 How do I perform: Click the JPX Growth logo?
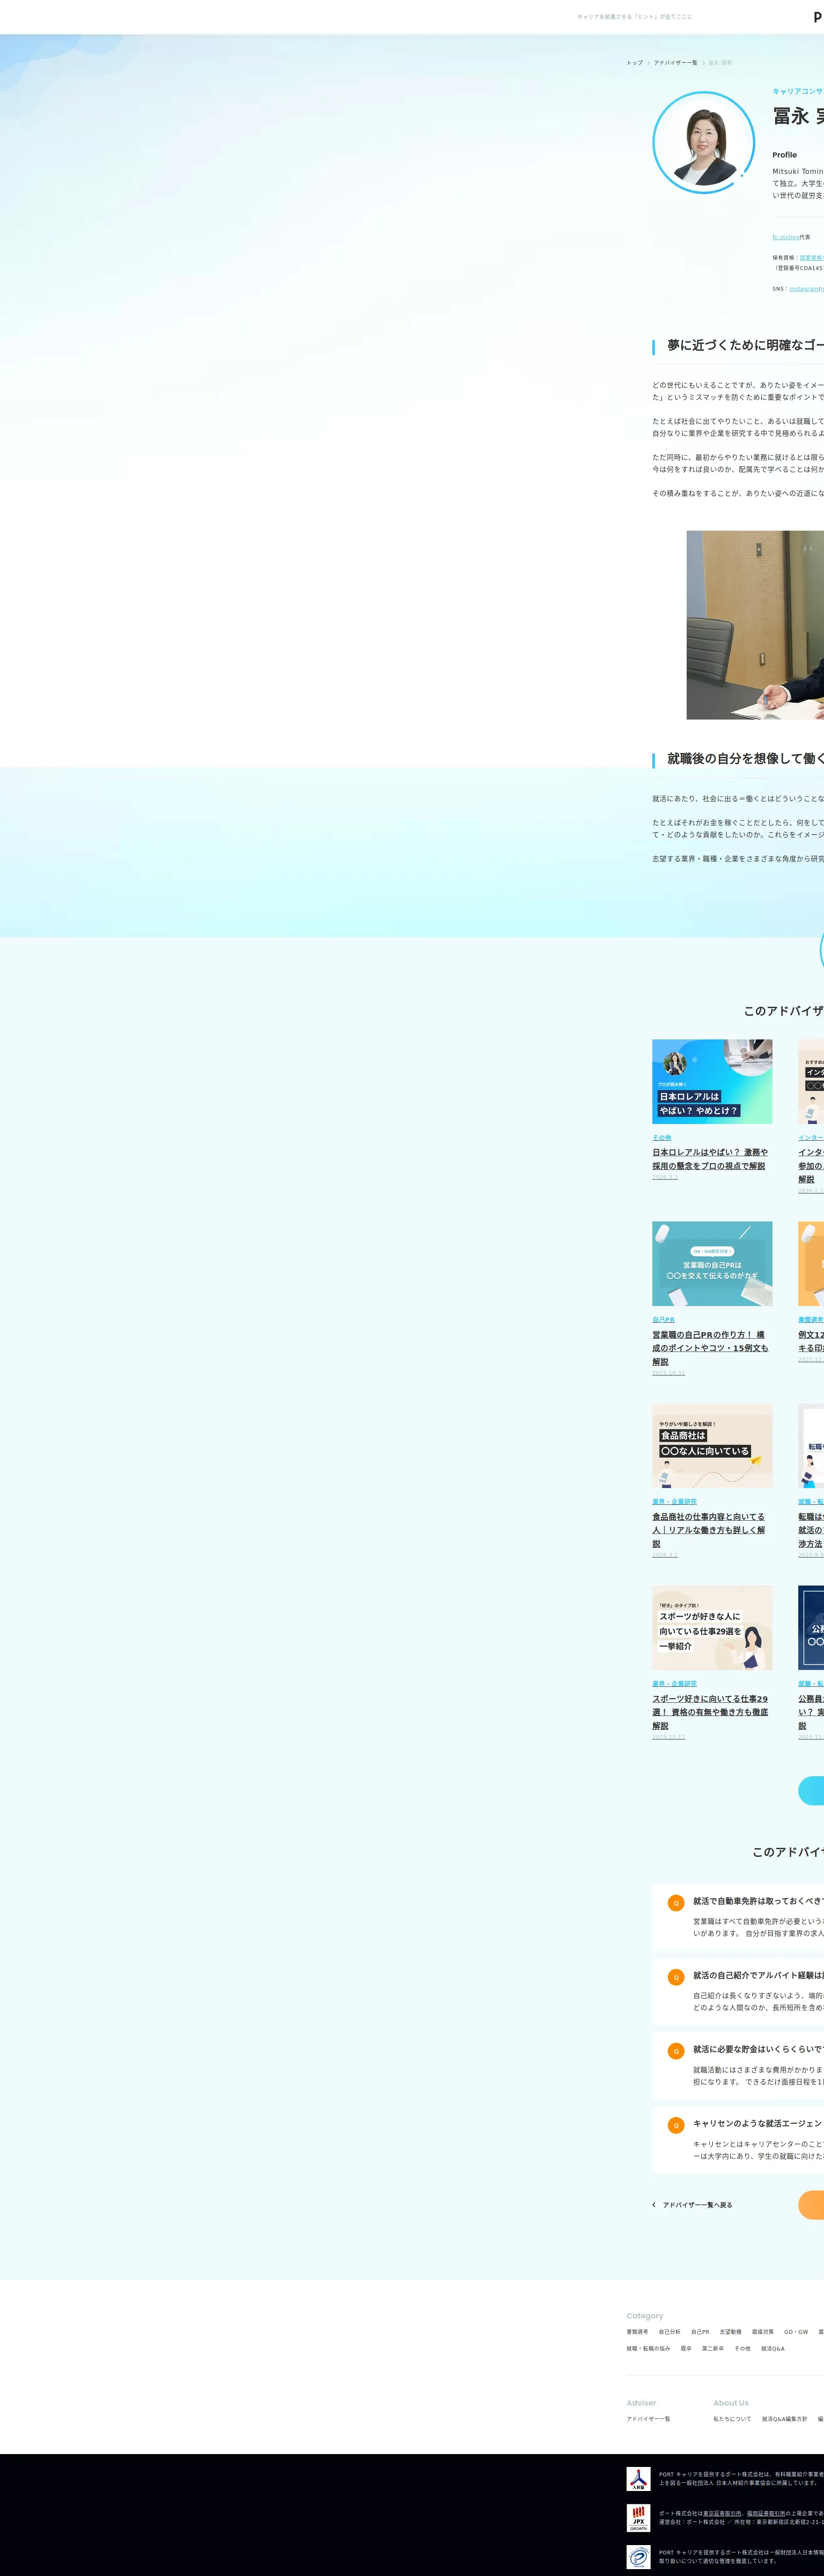pos(638,2517)
